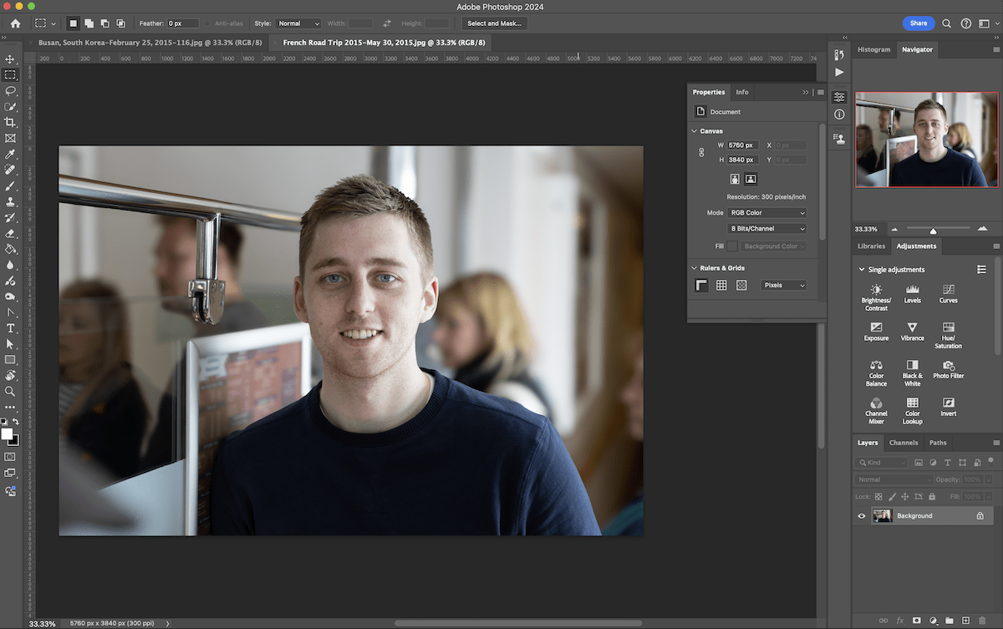Switch to the Channels tab
The height and width of the screenshot is (629, 1003).
(904, 442)
